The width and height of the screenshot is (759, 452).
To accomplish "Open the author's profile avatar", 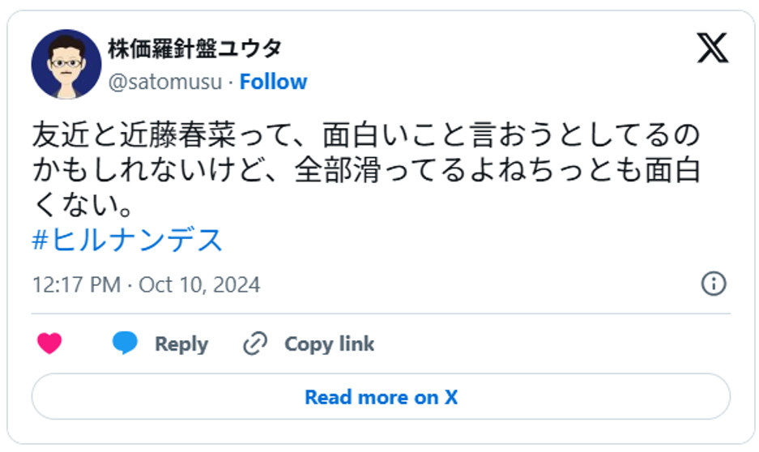I will click(66, 64).
